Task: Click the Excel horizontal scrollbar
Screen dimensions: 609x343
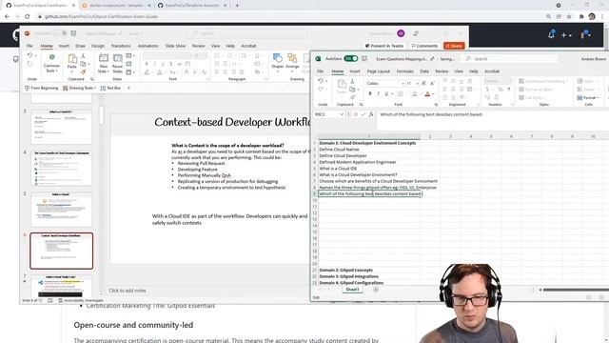Action: pos(576,290)
